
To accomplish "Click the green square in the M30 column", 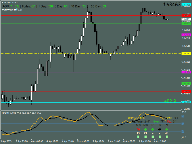I will tap(146, 137).
